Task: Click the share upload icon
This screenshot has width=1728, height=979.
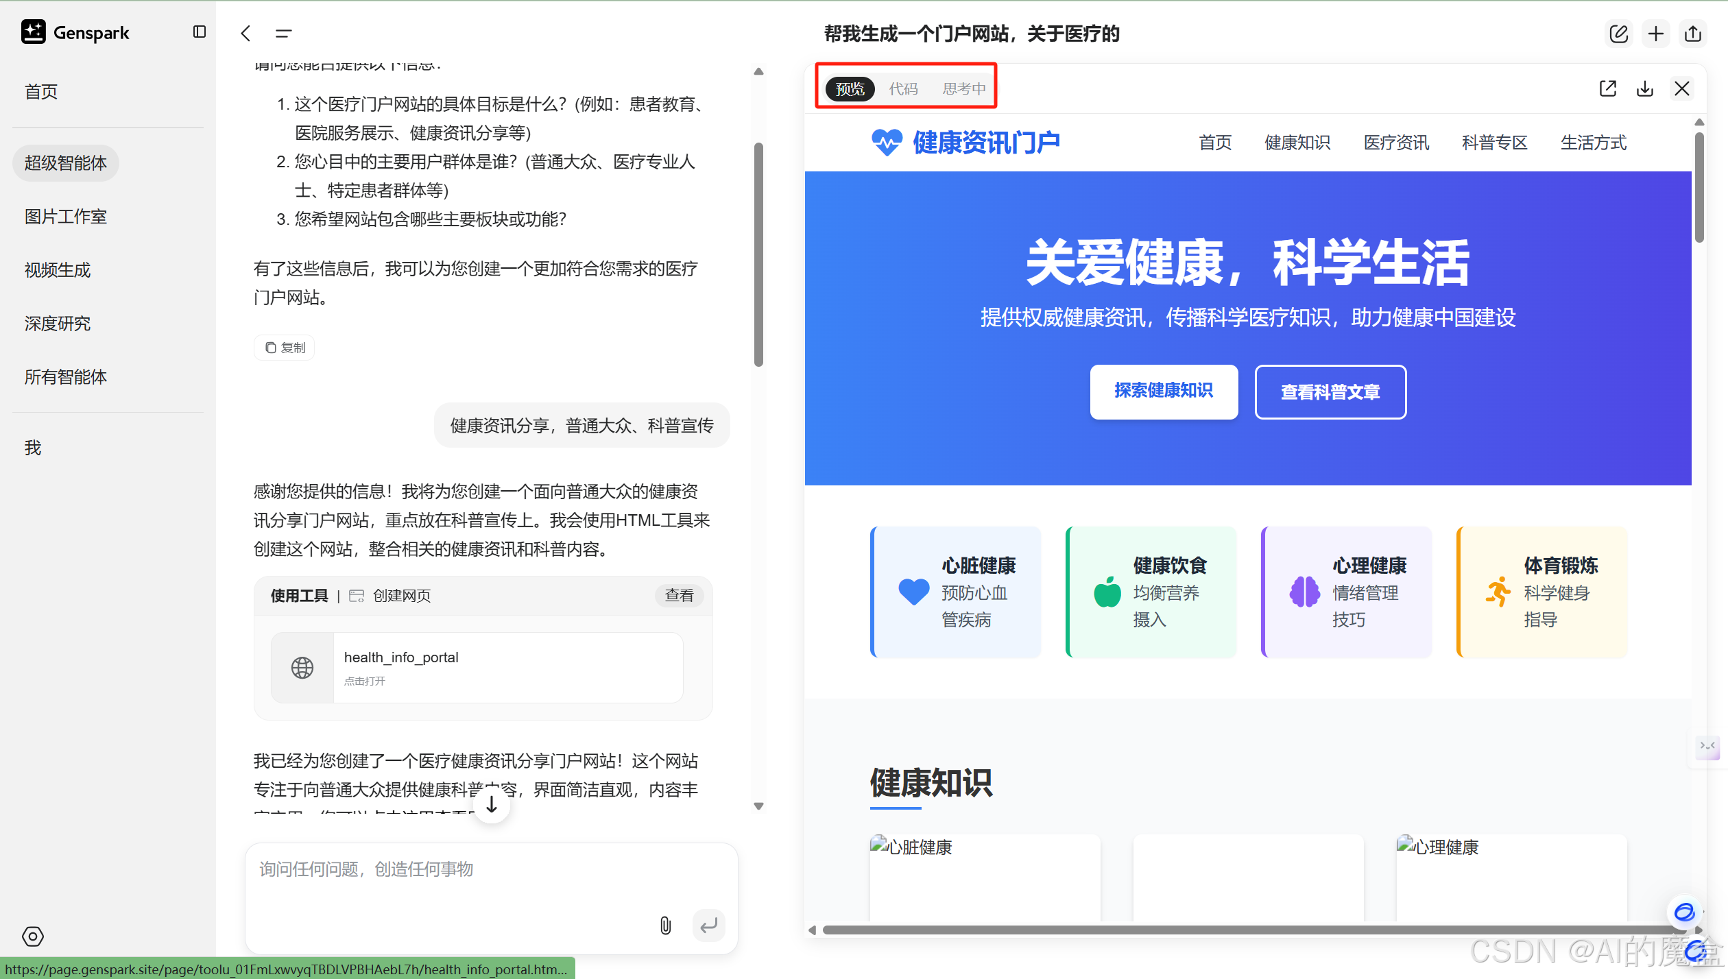Action: (x=1693, y=34)
